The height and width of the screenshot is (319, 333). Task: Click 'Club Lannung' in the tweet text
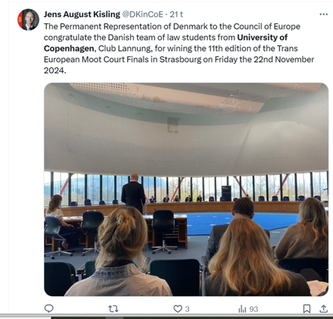[x=124, y=48]
